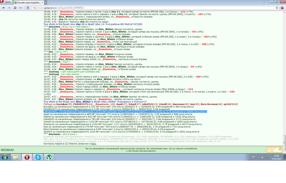The width and height of the screenshot is (286, 183).
Task: Focus the address bar with warlog URL
Action: [153, 8]
